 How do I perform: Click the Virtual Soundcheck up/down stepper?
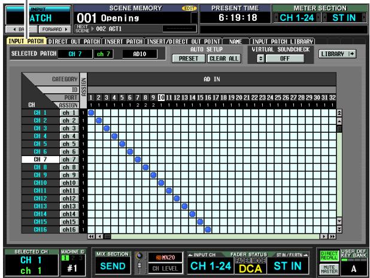point(260,59)
